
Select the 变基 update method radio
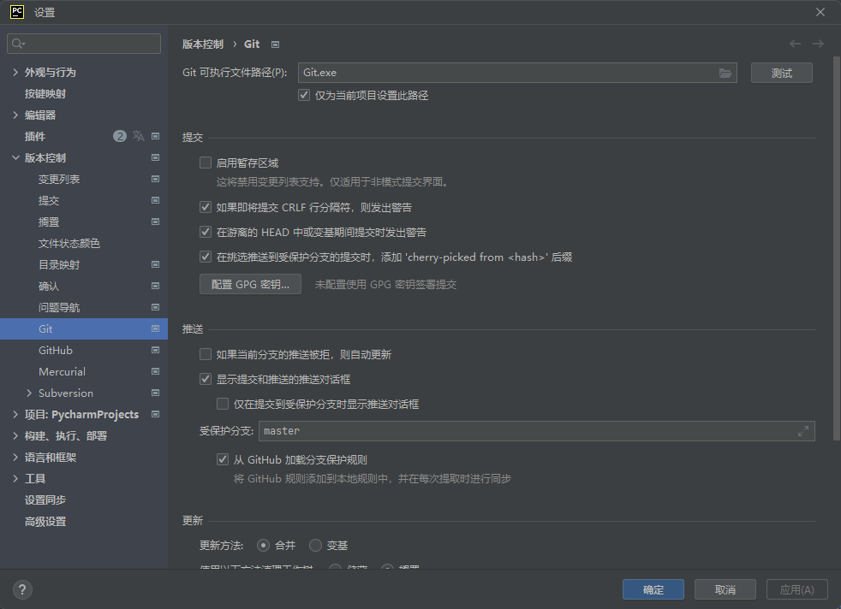click(x=315, y=545)
